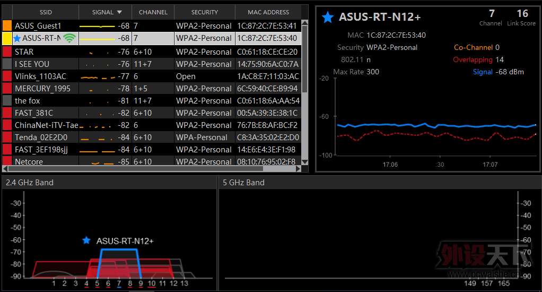This screenshot has height=292, width=542.
Task: Click the gray swatch next to the fox
Action: pyautogui.click(x=7, y=101)
